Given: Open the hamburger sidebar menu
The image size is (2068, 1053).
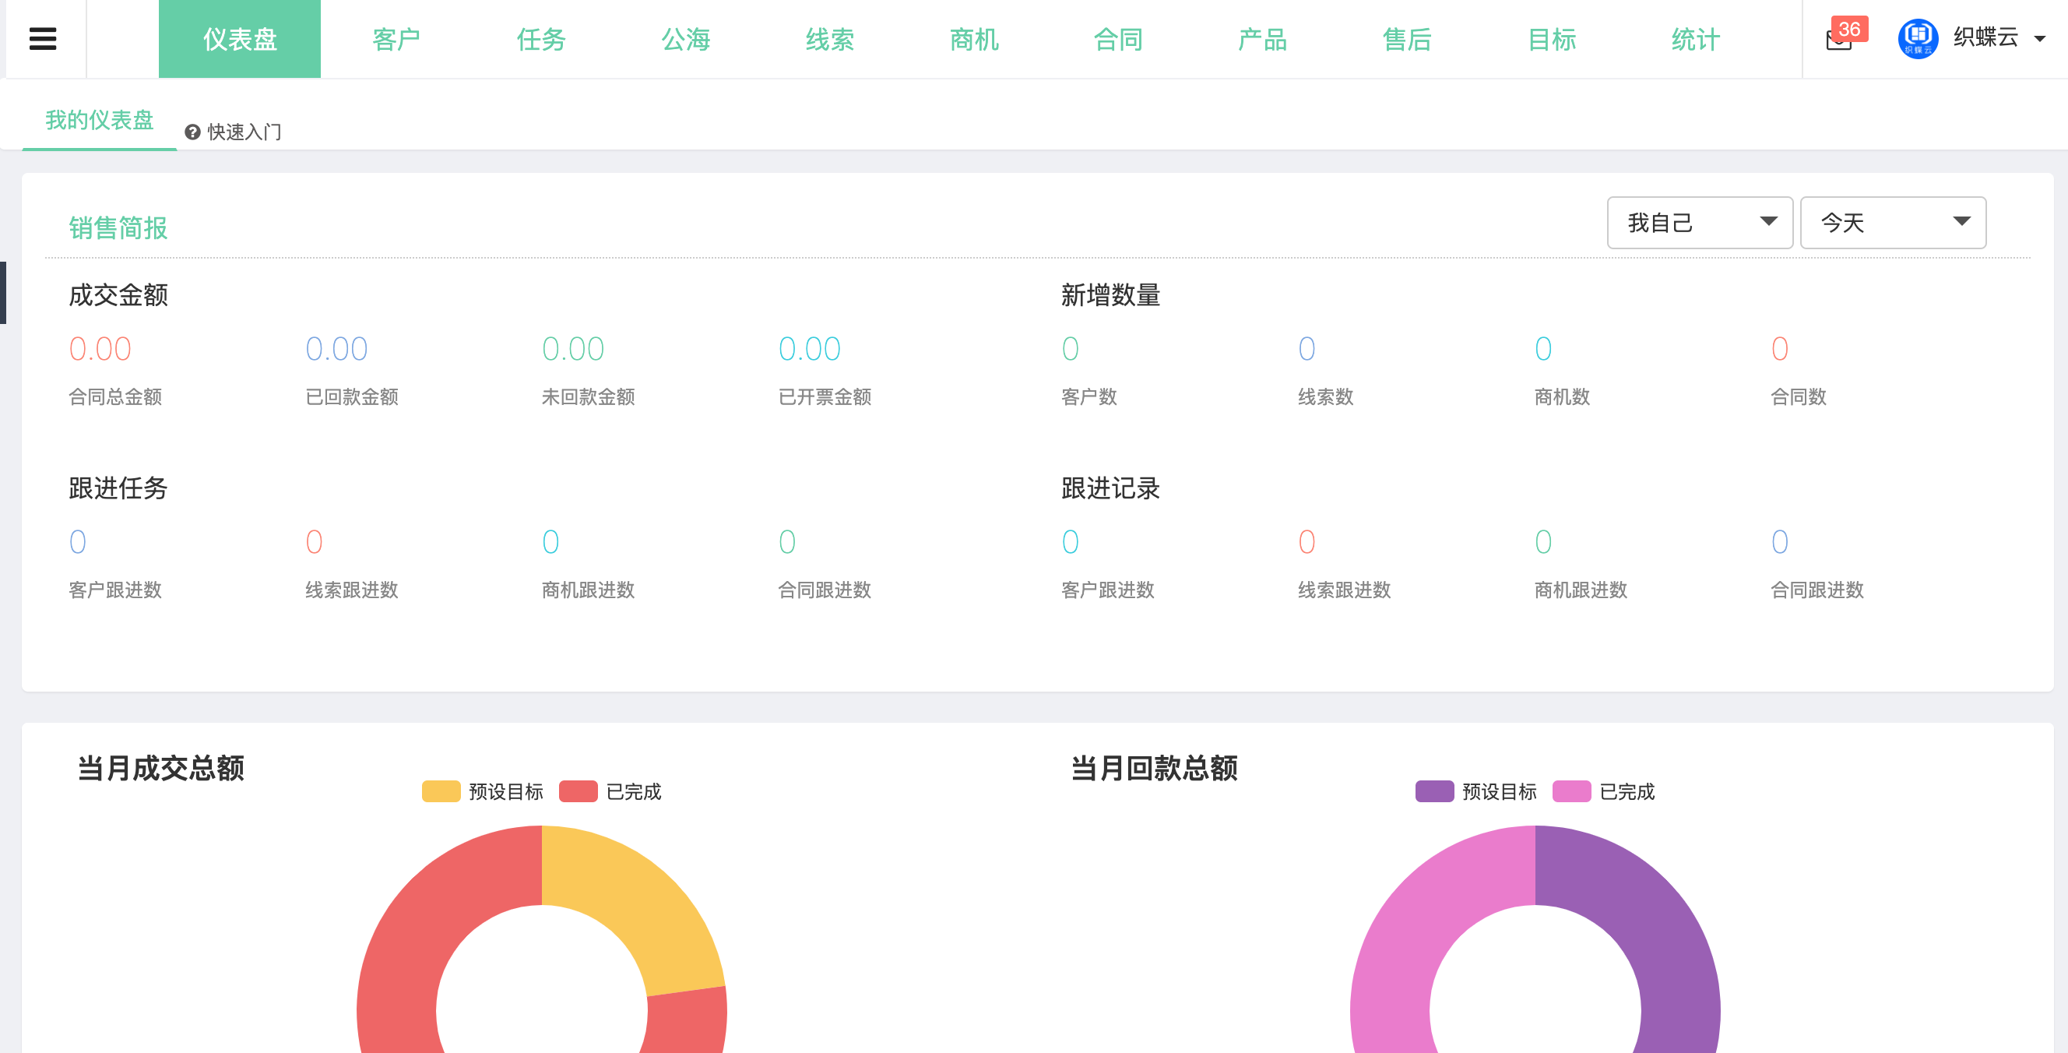Looking at the screenshot, I should (x=43, y=39).
